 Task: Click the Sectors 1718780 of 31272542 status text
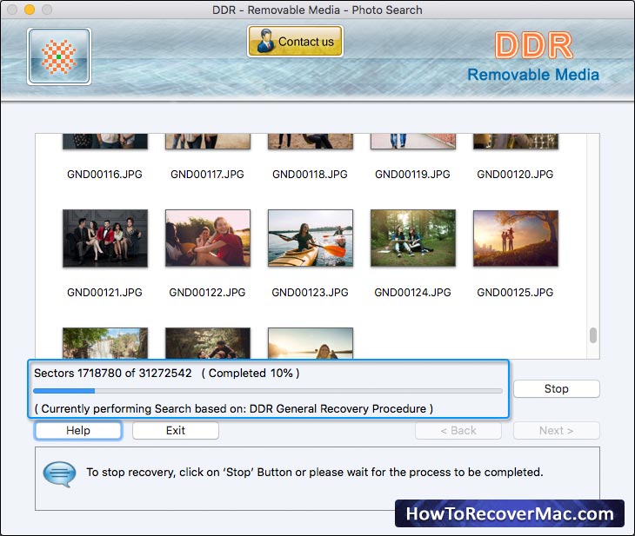click(x=113, y=373)
